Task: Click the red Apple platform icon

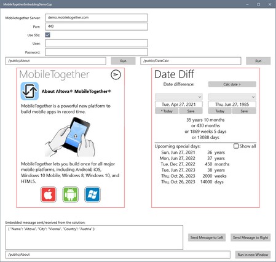Action: point(49,194)
